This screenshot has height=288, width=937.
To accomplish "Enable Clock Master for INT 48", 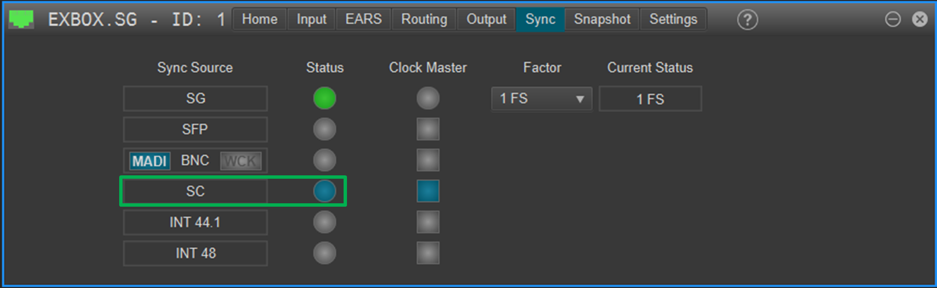I will tap(428, 253).
